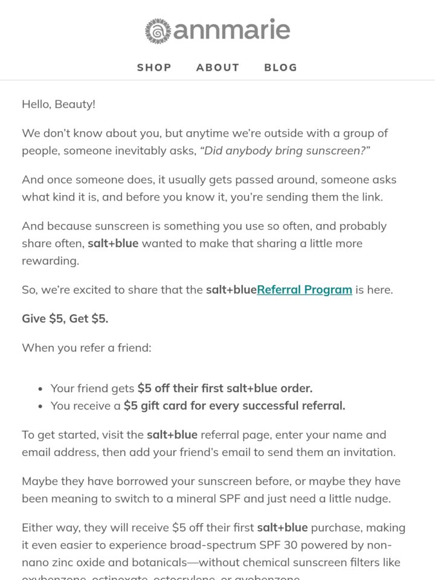
Task: Follow the teal Referral Program hyperlink
Action: 304,289
